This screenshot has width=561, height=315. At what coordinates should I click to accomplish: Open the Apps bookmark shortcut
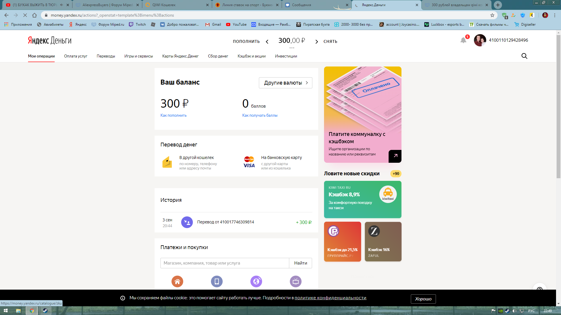point(18,24)
